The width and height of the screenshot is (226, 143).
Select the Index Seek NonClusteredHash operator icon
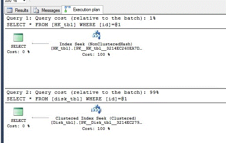tap(96, 35)
